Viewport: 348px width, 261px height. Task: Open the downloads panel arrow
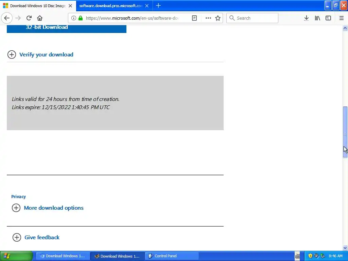click(307, 18)
